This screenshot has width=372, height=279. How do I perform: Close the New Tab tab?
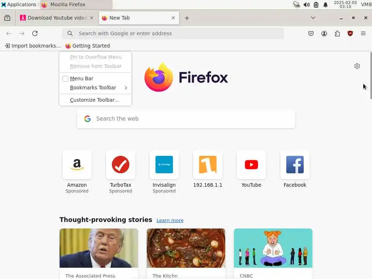173,18
